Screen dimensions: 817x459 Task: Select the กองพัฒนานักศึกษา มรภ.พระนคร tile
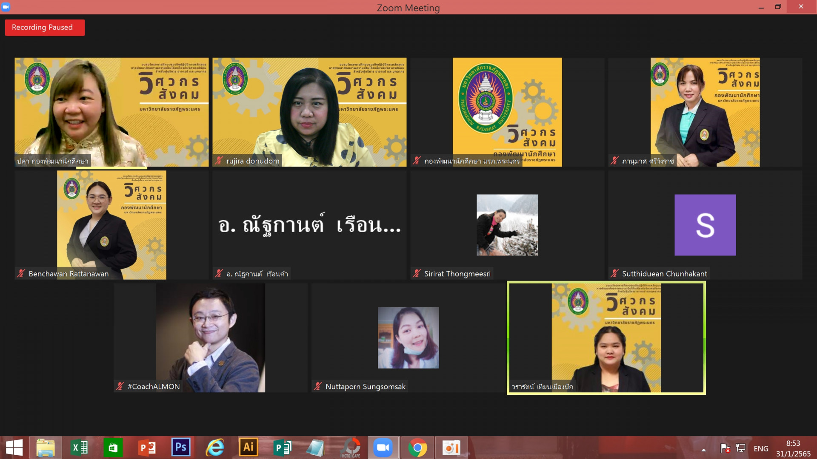(x=507, y=112)
